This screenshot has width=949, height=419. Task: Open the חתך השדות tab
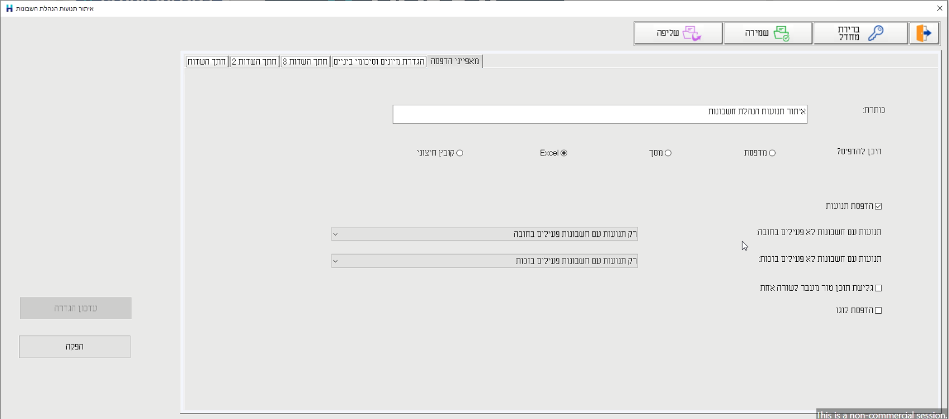point(207,61)
